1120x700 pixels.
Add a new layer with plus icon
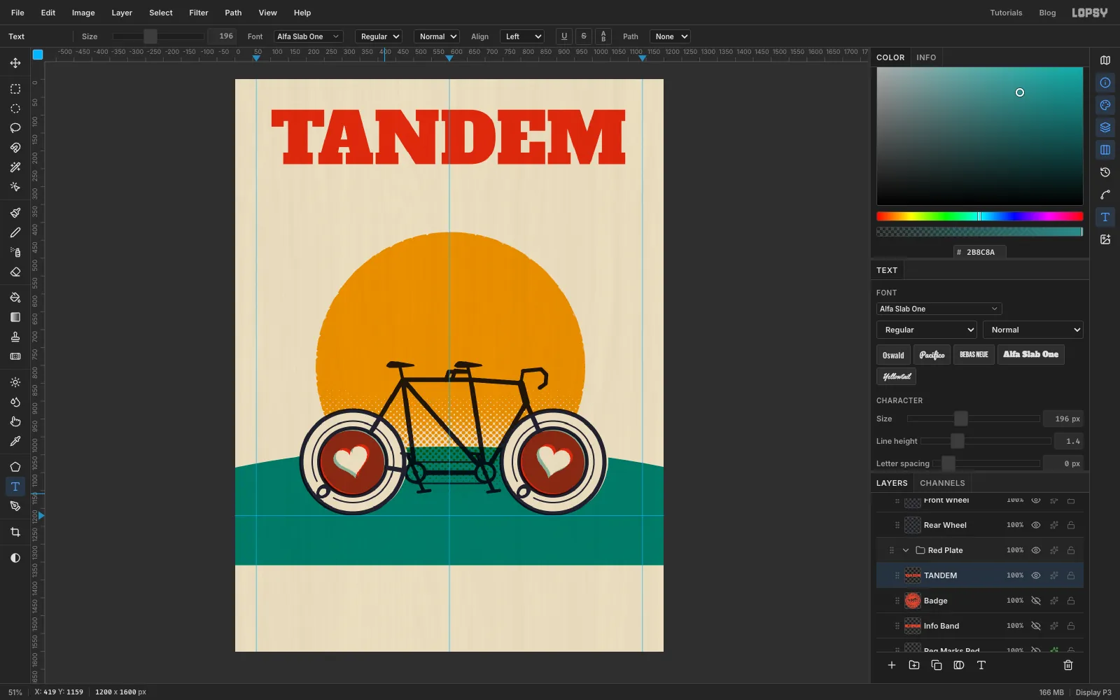pyautogui.click(x=892, y=665)
